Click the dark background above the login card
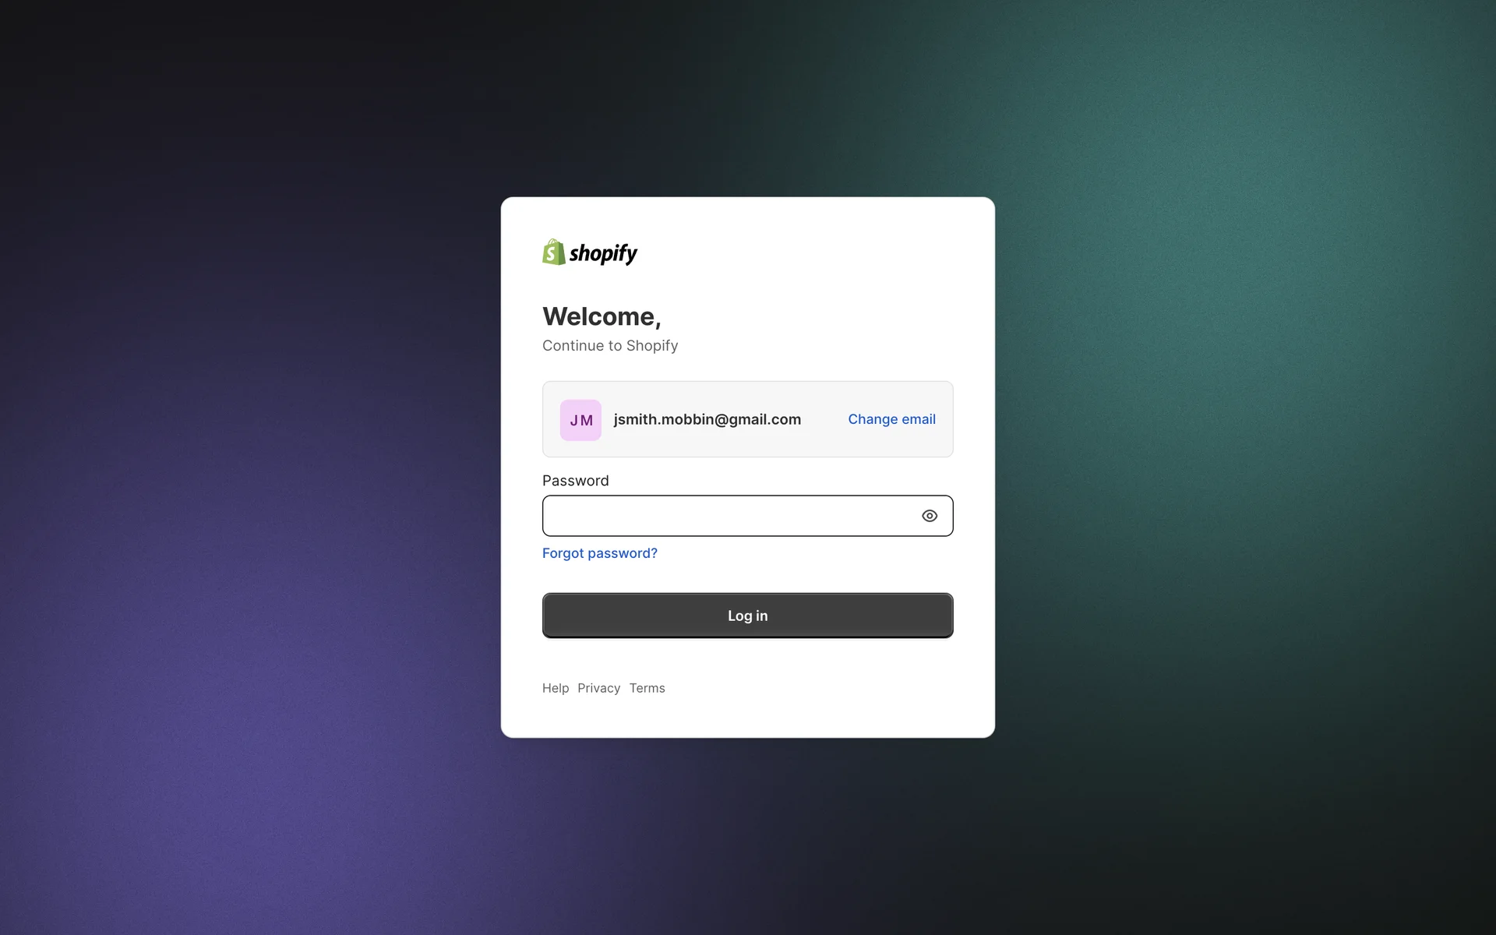This screenshot has width=1496, height=935. tap(748, 93)
